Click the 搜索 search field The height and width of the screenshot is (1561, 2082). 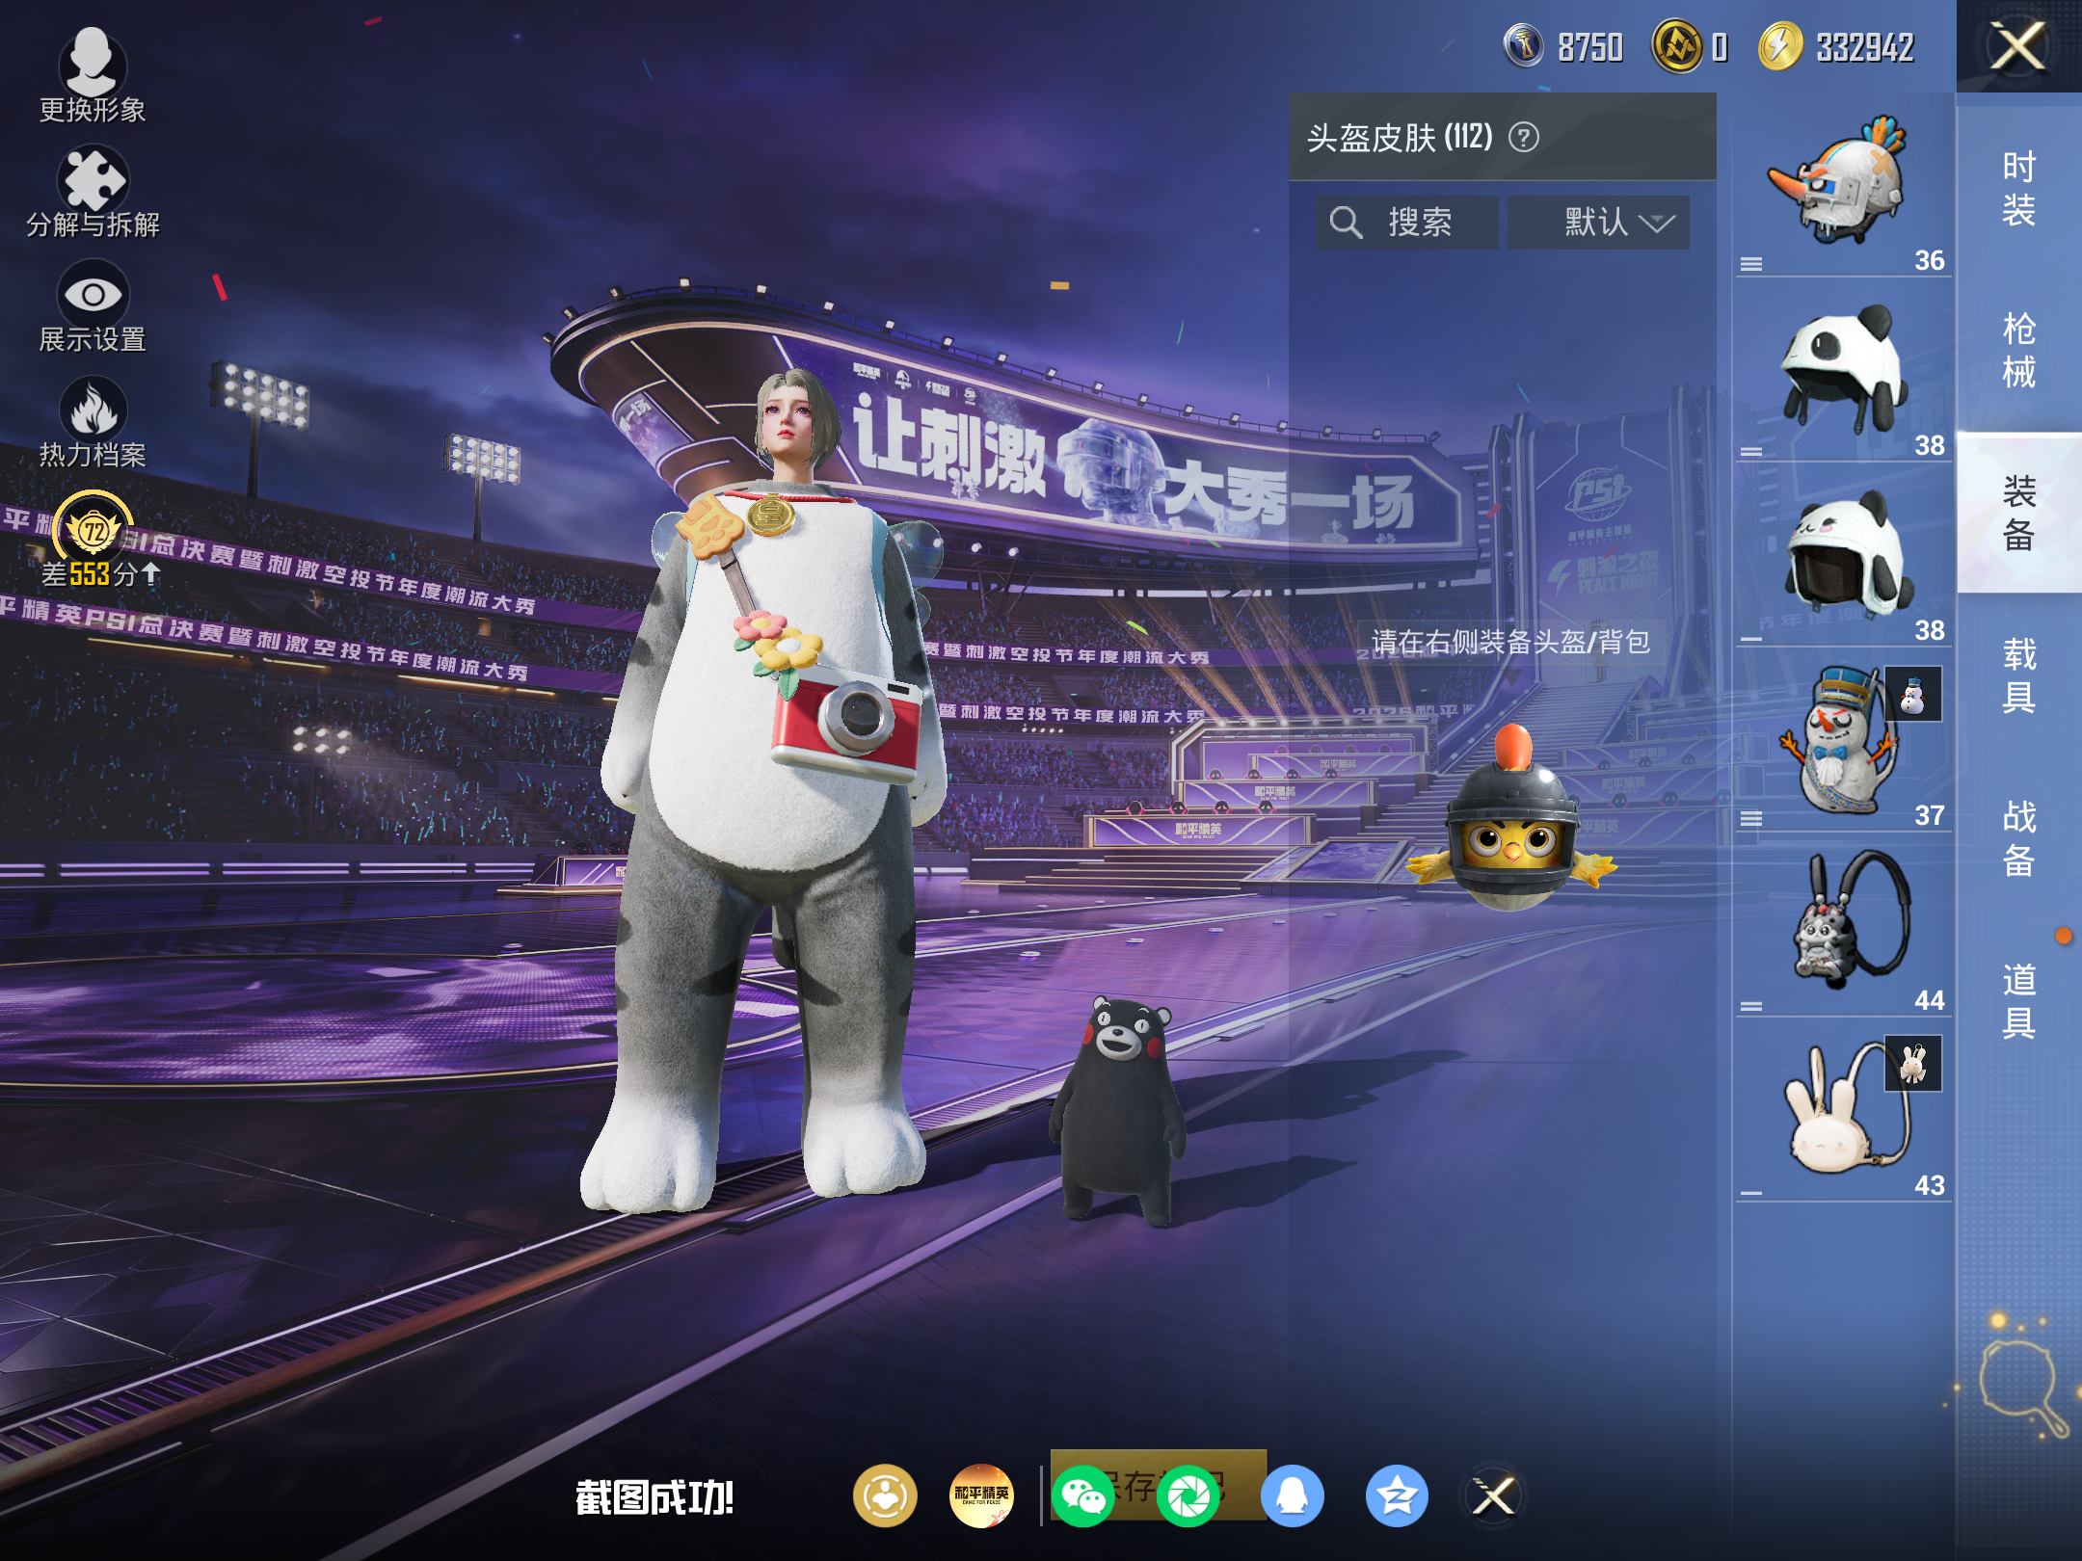1407,223
